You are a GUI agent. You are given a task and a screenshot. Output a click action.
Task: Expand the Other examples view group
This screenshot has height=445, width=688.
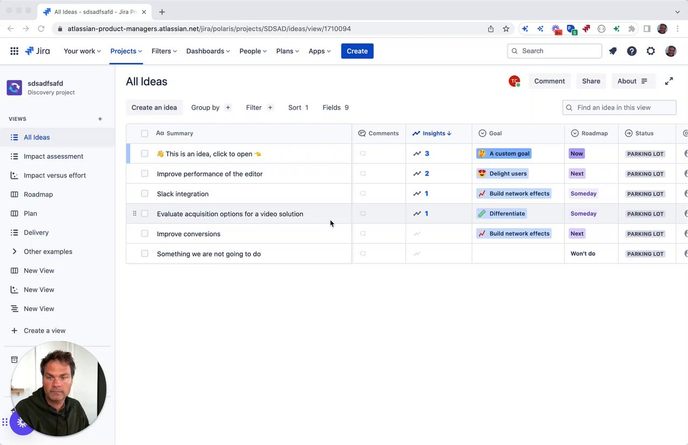(x=15, y=252)
